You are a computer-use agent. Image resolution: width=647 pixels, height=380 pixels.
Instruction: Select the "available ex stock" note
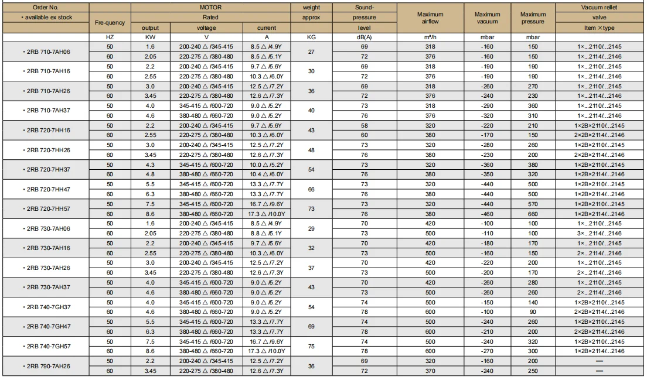[47, 18]
